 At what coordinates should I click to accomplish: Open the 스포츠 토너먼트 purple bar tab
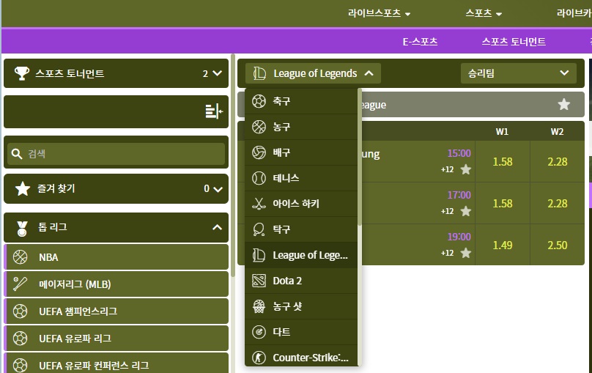coord(514,42)
